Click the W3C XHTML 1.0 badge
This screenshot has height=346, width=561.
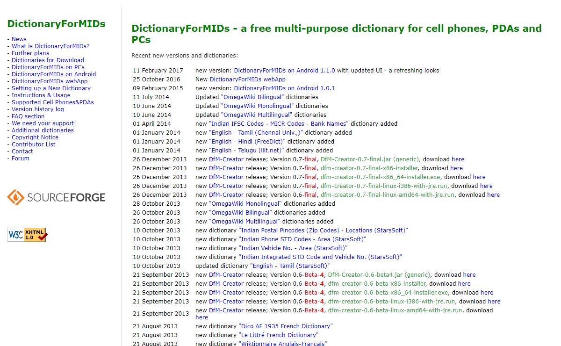tap(27, 235)
